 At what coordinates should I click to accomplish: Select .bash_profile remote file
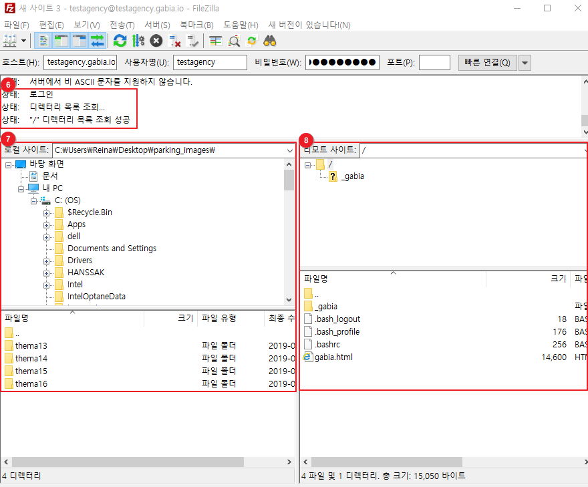(337, 332)
